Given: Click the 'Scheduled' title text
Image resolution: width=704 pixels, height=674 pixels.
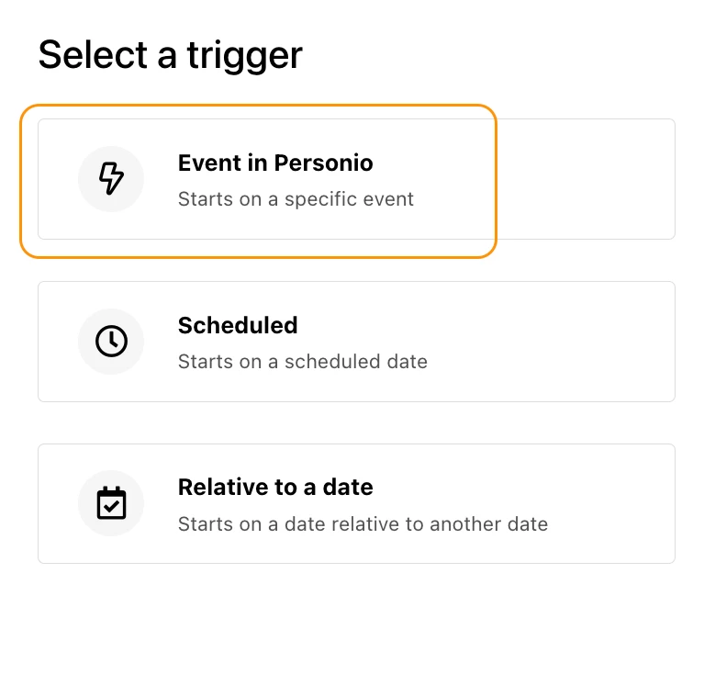Looking at the screenshot, I should [238, 326].
